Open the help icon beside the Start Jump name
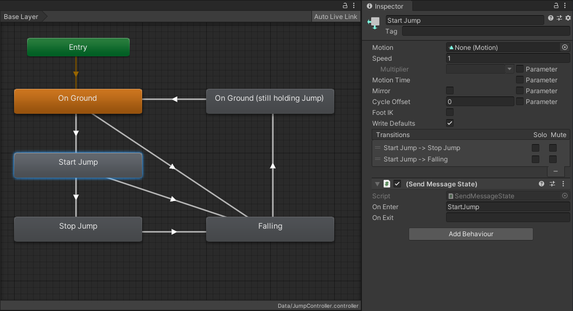Screen dimensions: 573x311 (551, 18)
